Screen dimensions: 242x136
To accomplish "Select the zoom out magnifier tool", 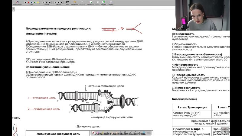I will pos(125,132).
